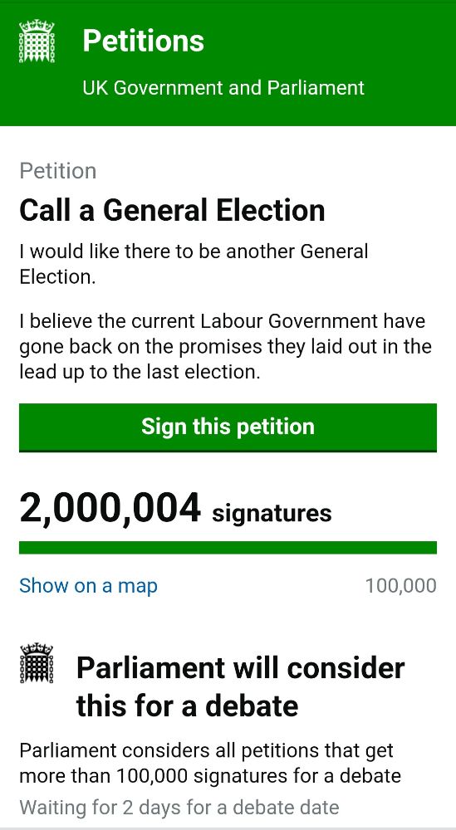Click the word signatures next to count
This screenshot has height=830, width=456.
click(272, 514)
